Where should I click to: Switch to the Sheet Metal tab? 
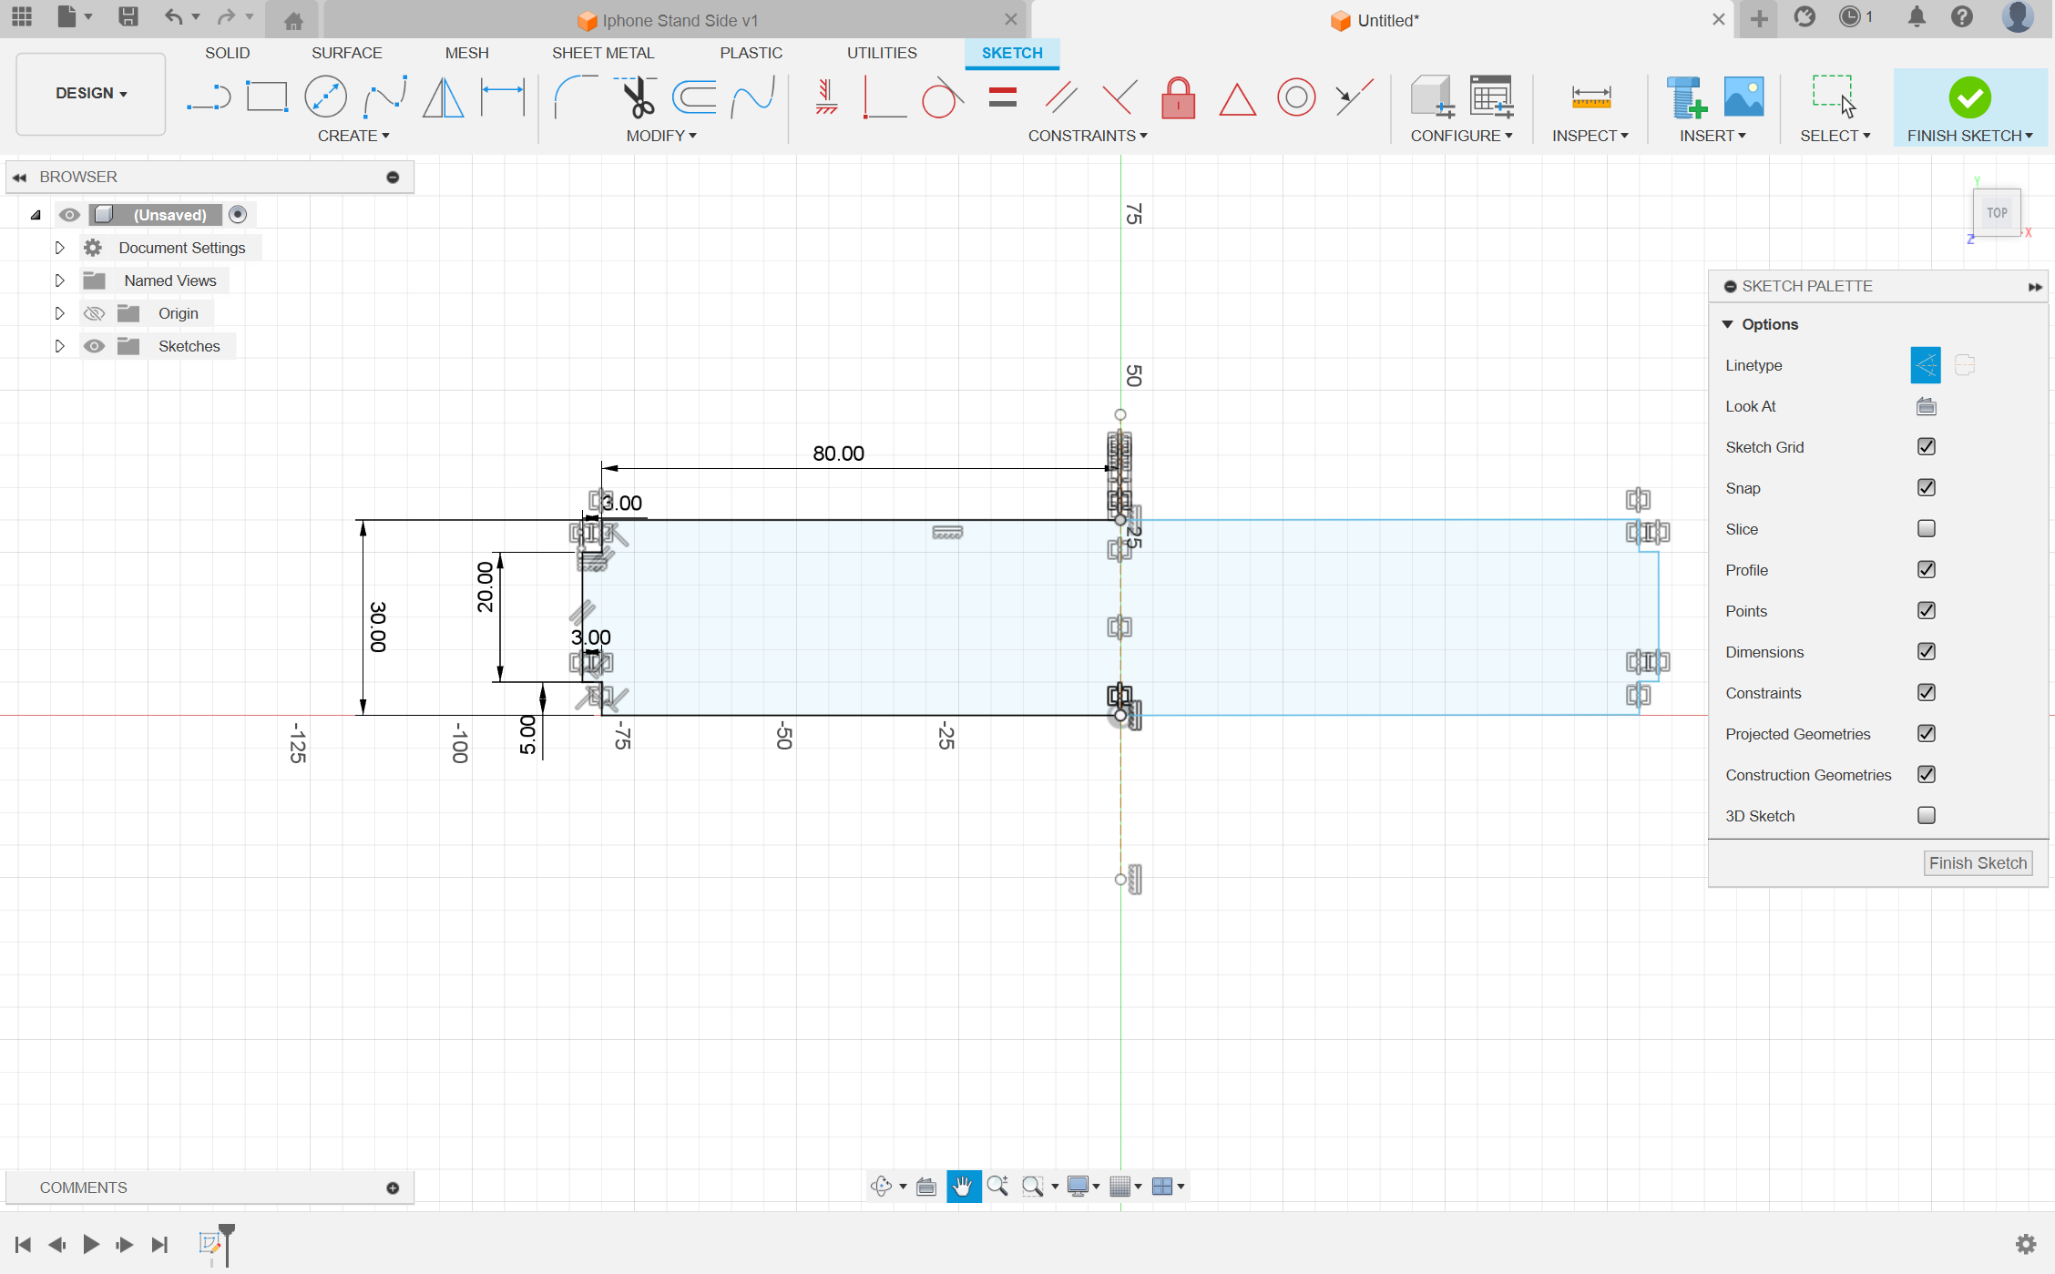pos(602,51)
